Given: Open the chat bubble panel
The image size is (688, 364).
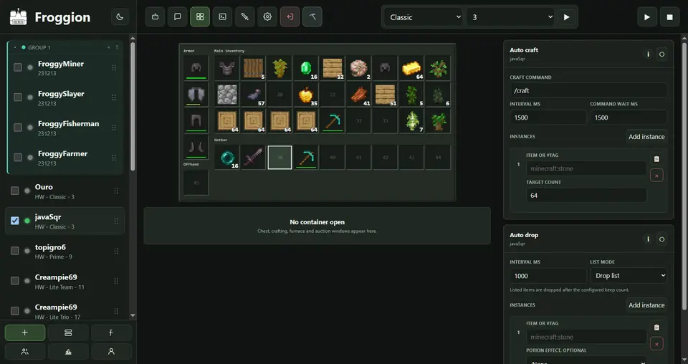Looking at the screenshot, I should (x=177, y=16).
